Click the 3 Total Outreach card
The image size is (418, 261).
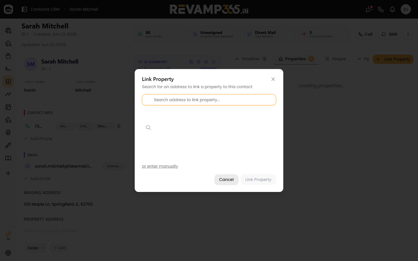click(x=324, y=34)
